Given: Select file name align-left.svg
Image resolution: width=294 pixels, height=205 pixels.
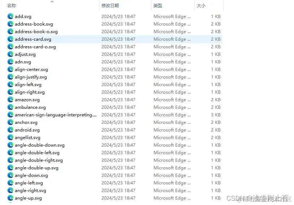Looking at the screenshot, I should point(28,85).
